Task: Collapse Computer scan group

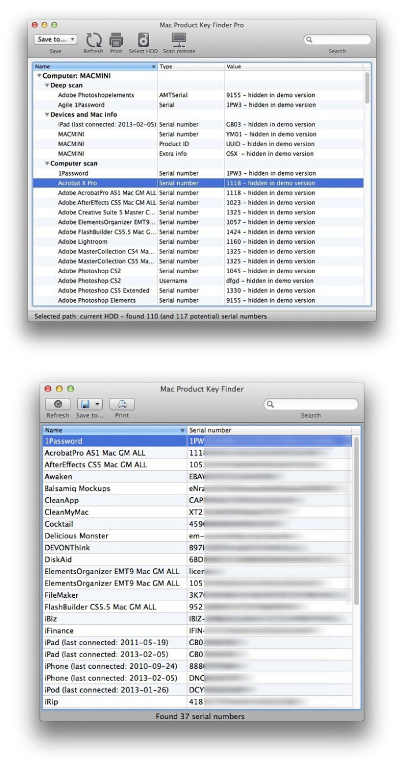Action: [47, 163]
